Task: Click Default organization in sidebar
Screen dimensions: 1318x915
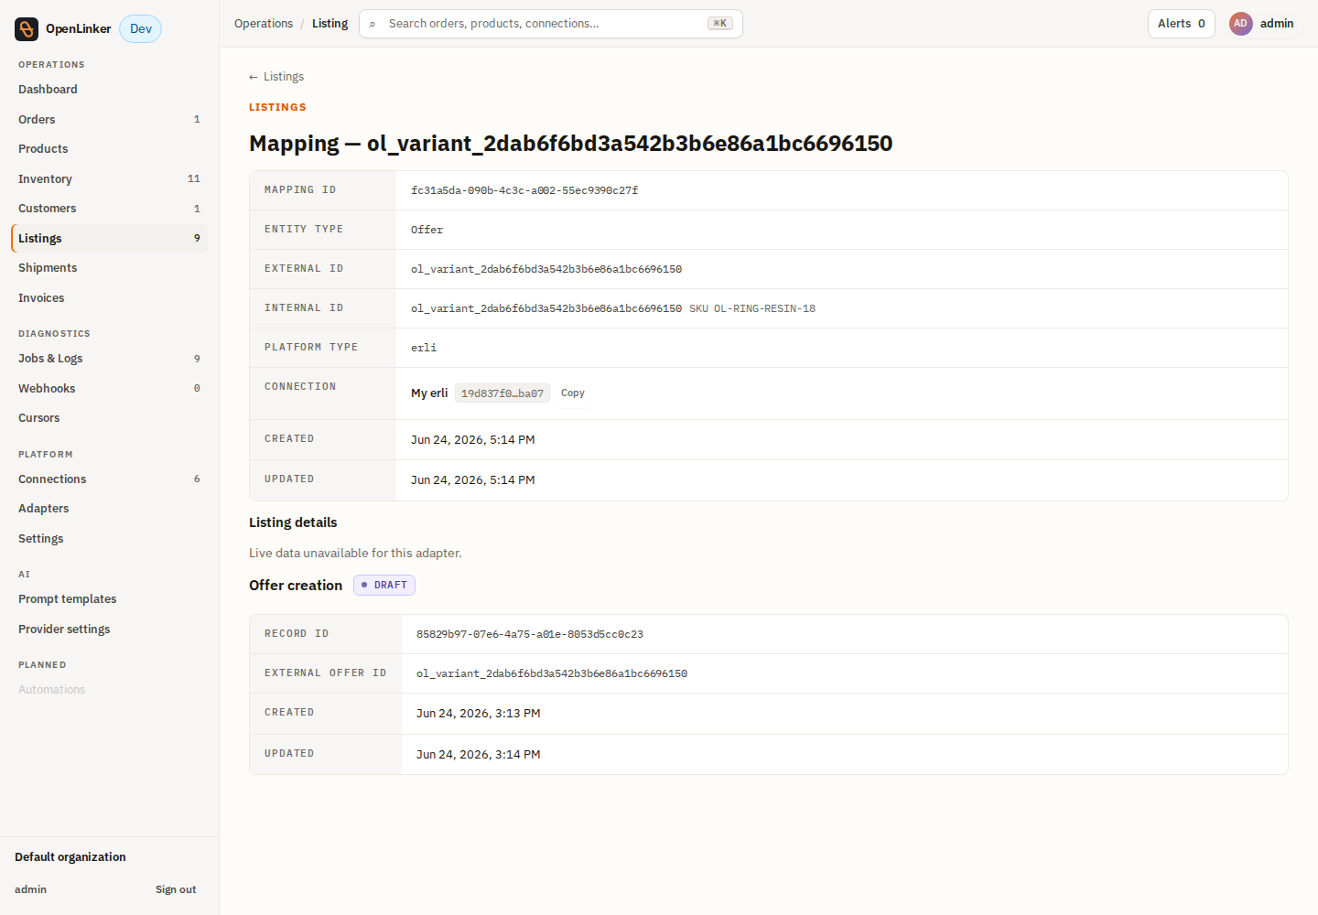Action: 70,857
